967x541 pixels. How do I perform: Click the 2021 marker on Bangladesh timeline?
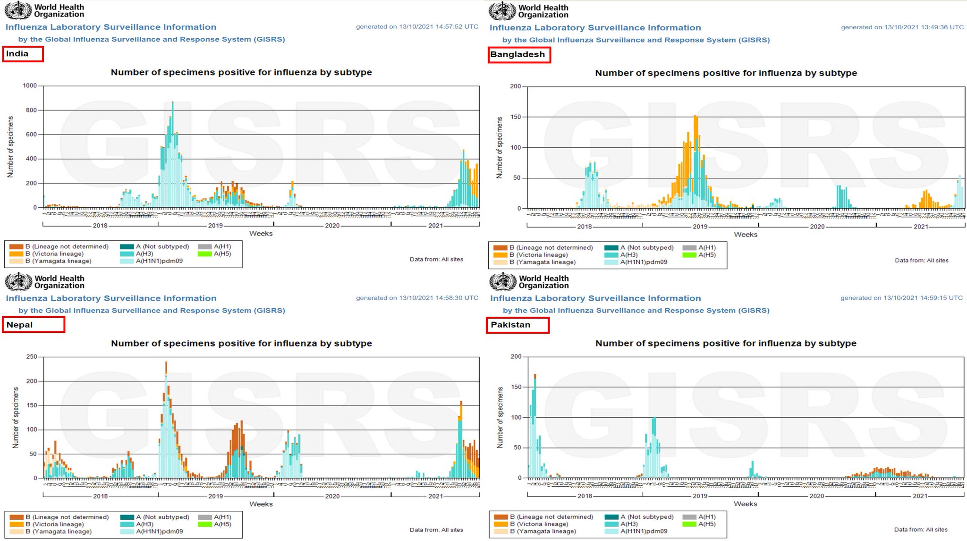click(921, 227)
